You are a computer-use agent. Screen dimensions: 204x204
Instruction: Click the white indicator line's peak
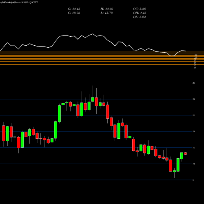(93, 34)
